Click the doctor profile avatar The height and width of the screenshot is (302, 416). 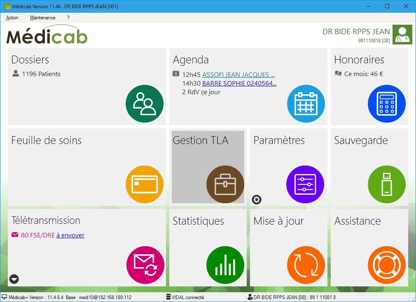click(x=402, y=34)
